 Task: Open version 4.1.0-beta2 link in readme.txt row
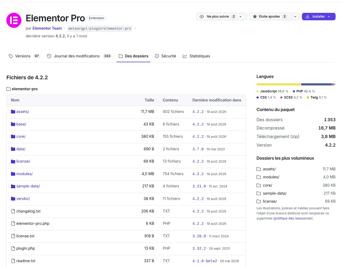205,261
